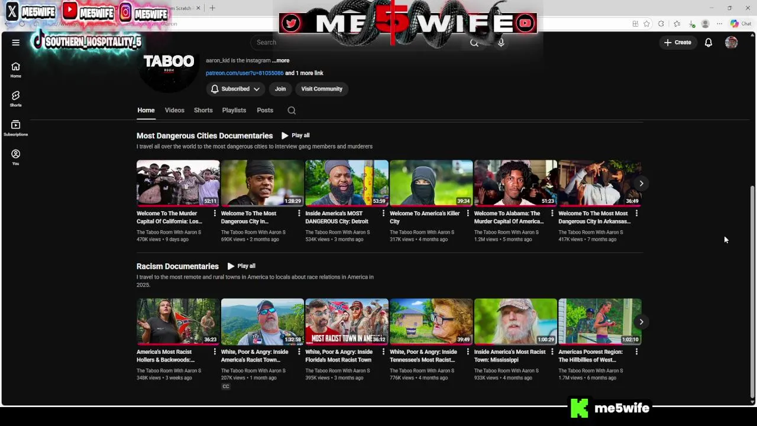Play all Most Dangerous Cities Documentaries
This screenshot has height=426, width=757.
coord(296,135)
